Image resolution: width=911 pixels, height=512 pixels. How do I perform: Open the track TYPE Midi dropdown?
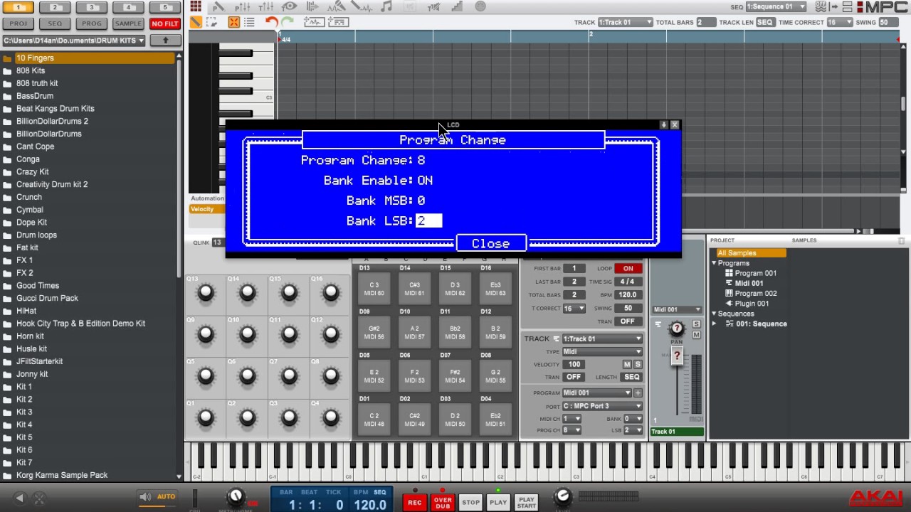pyautogui.click(x=602, y=351)
